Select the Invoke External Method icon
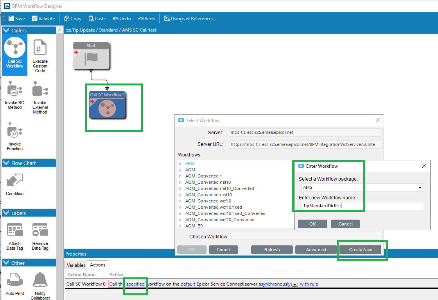This screenshot has height=300, width=438. click(x=40, y=97)
